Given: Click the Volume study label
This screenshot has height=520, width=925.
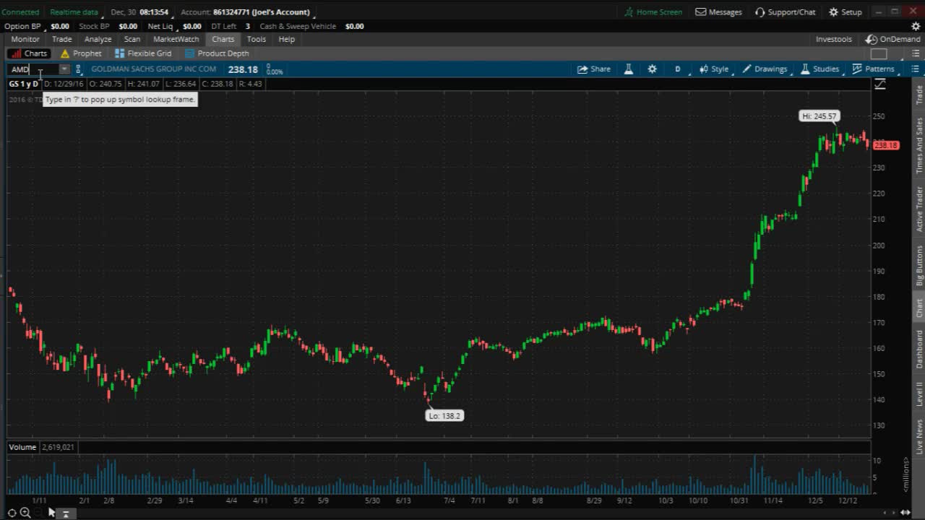Looking at the screenshot, I should point(22,447).
